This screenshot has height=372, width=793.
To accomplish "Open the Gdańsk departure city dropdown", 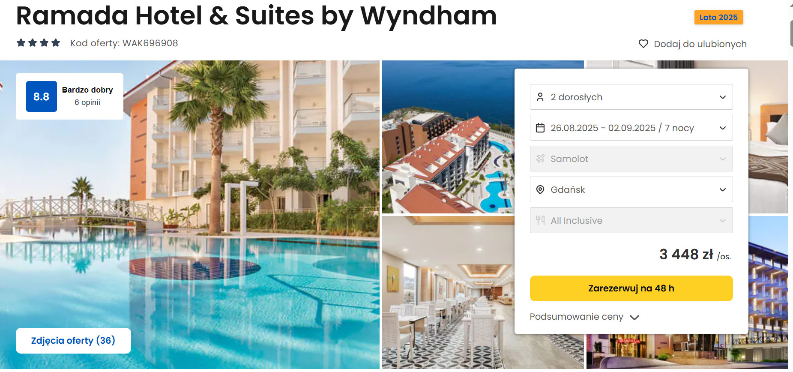I will (631, 189).
